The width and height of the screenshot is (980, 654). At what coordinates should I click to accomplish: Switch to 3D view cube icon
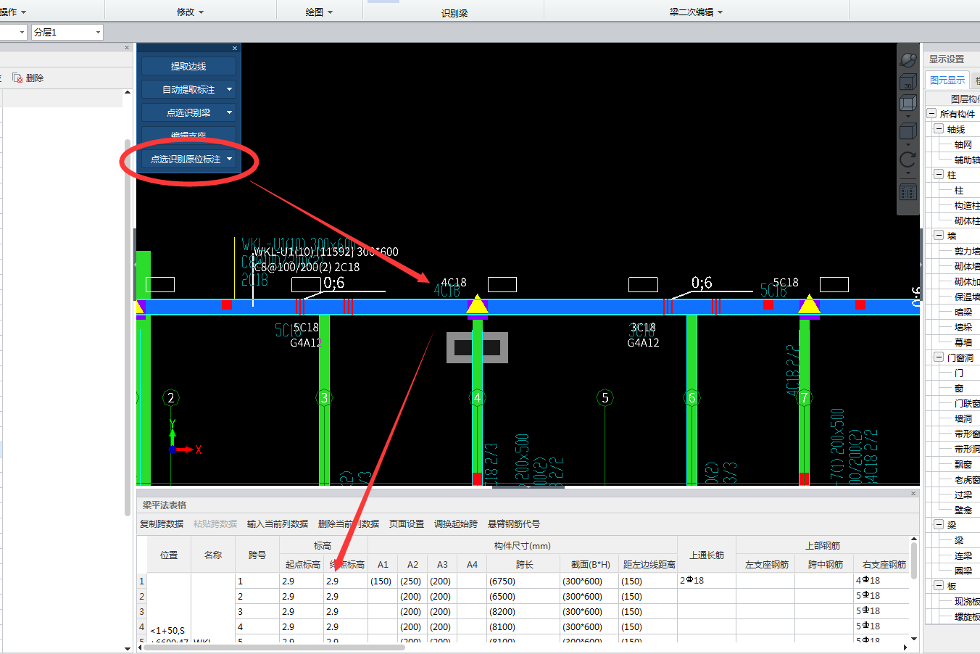908,83
